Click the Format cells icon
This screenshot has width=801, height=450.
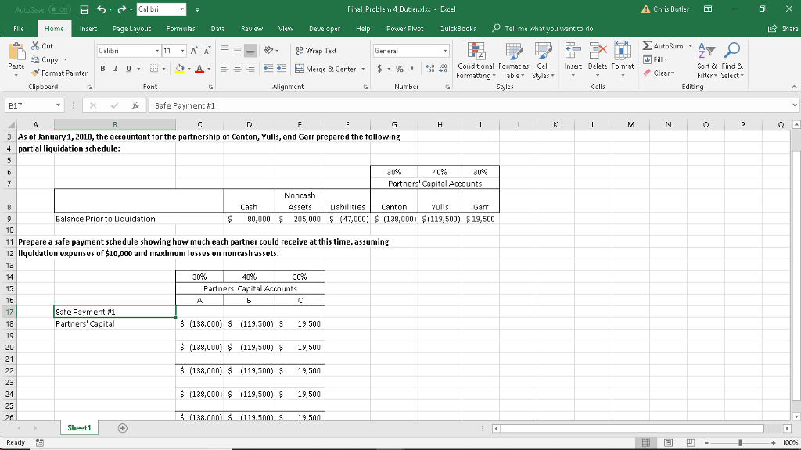(622, 51)
